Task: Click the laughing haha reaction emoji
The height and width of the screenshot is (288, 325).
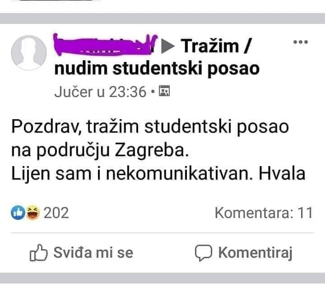Action: [x=32, y=212]
